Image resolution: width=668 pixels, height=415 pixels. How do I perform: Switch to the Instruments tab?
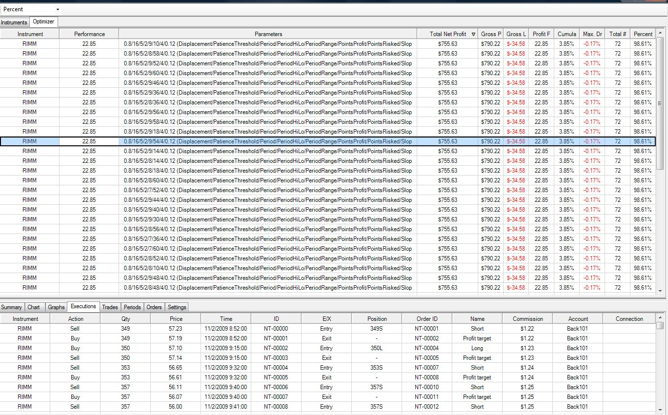[x=14, y=22]
